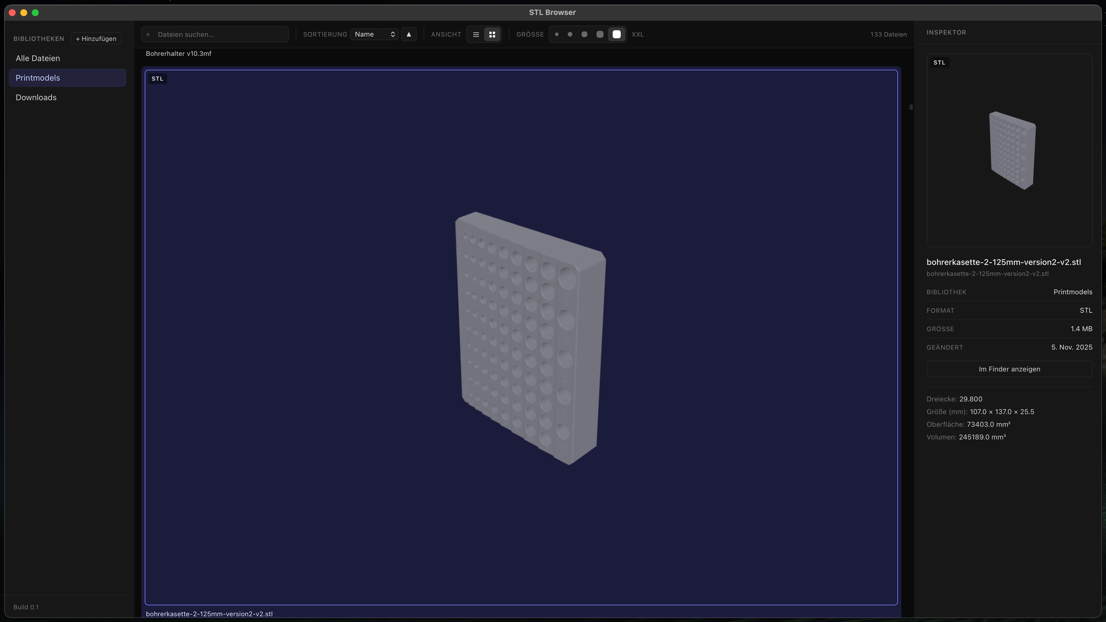Click the 133 Dateien file count
Viewport: 1106px width, 622px height.
[888, 35]
